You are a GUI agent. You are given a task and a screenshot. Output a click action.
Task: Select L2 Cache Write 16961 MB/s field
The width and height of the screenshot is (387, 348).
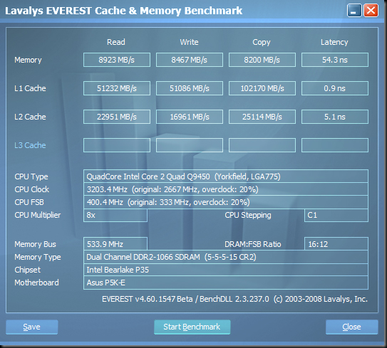click(x=190, y=117)
